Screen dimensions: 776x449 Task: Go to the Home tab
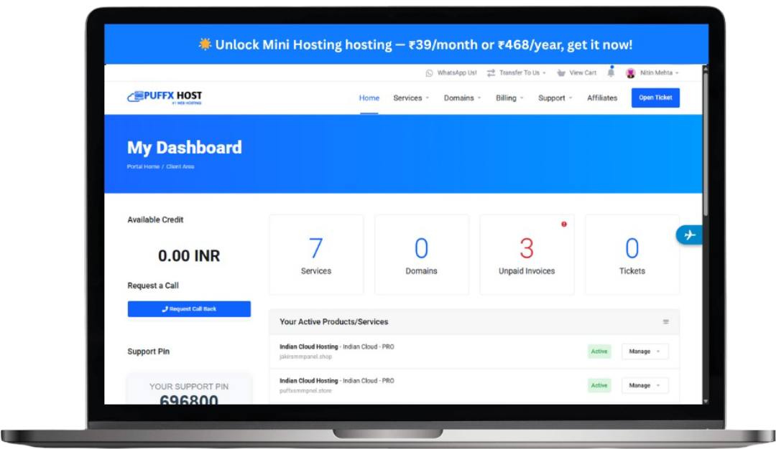point(369,98)
